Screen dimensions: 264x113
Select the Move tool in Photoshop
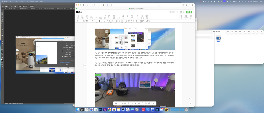click(x=2, y=11)
